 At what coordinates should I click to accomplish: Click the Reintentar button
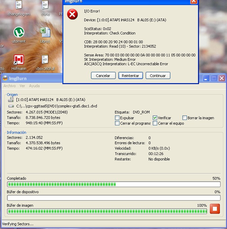[x=131, y=76]
